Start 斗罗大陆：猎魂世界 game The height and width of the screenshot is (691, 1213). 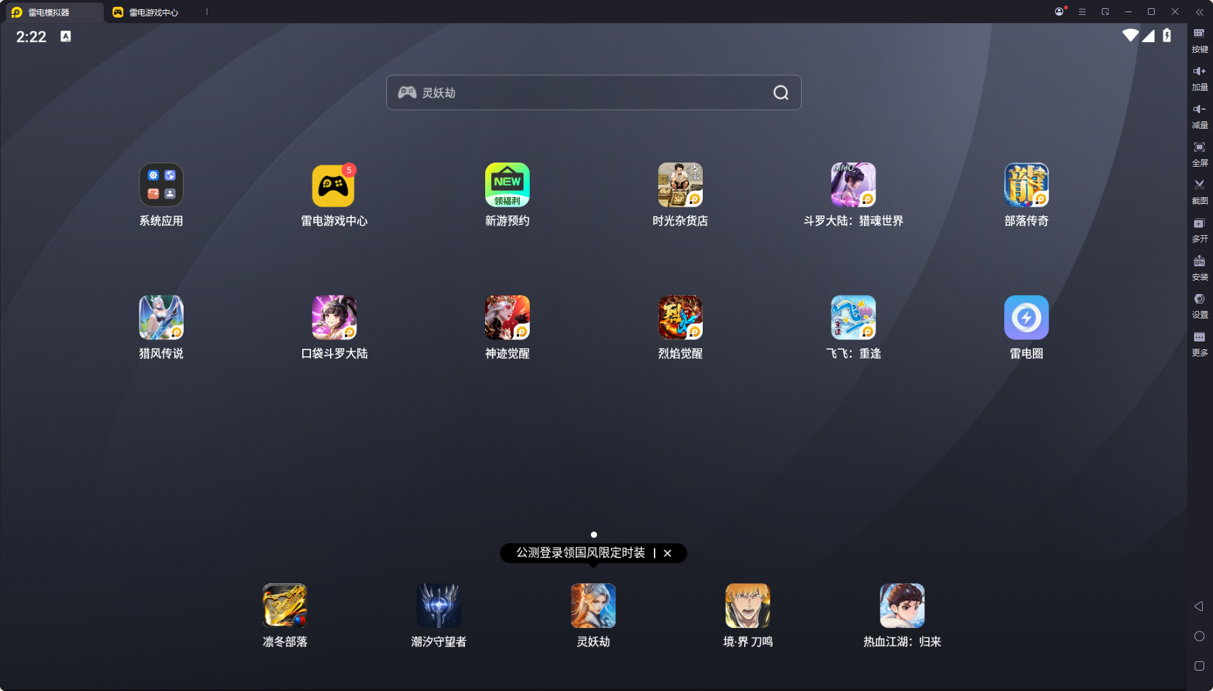853,185
